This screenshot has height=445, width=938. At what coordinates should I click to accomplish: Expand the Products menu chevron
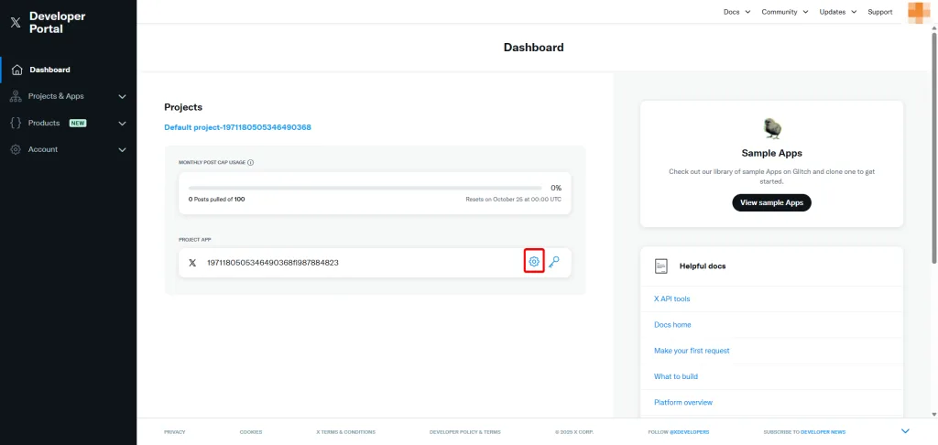coord(122,124)
